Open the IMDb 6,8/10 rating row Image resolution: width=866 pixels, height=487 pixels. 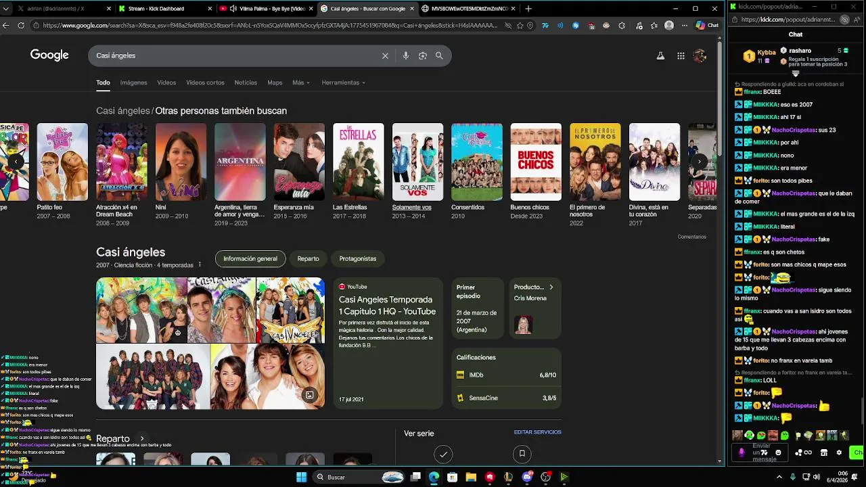pos(506,375)
